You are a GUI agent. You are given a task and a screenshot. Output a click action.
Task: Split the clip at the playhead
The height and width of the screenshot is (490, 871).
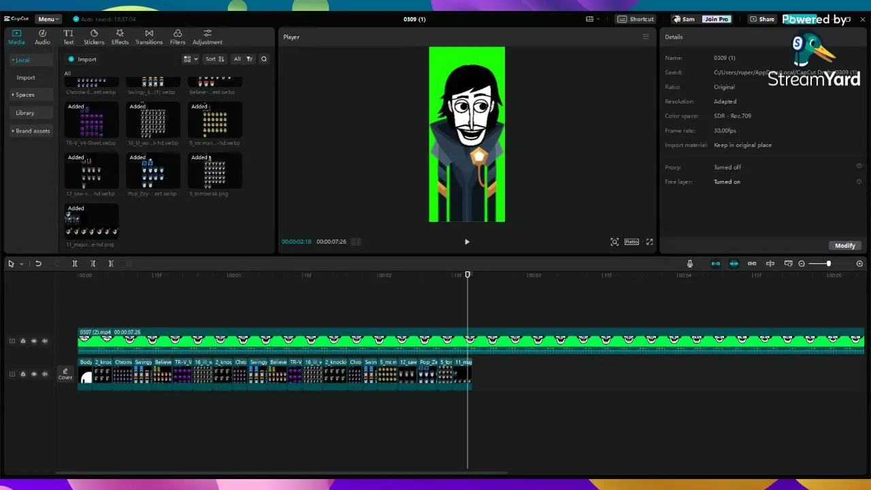pos(75,263)
